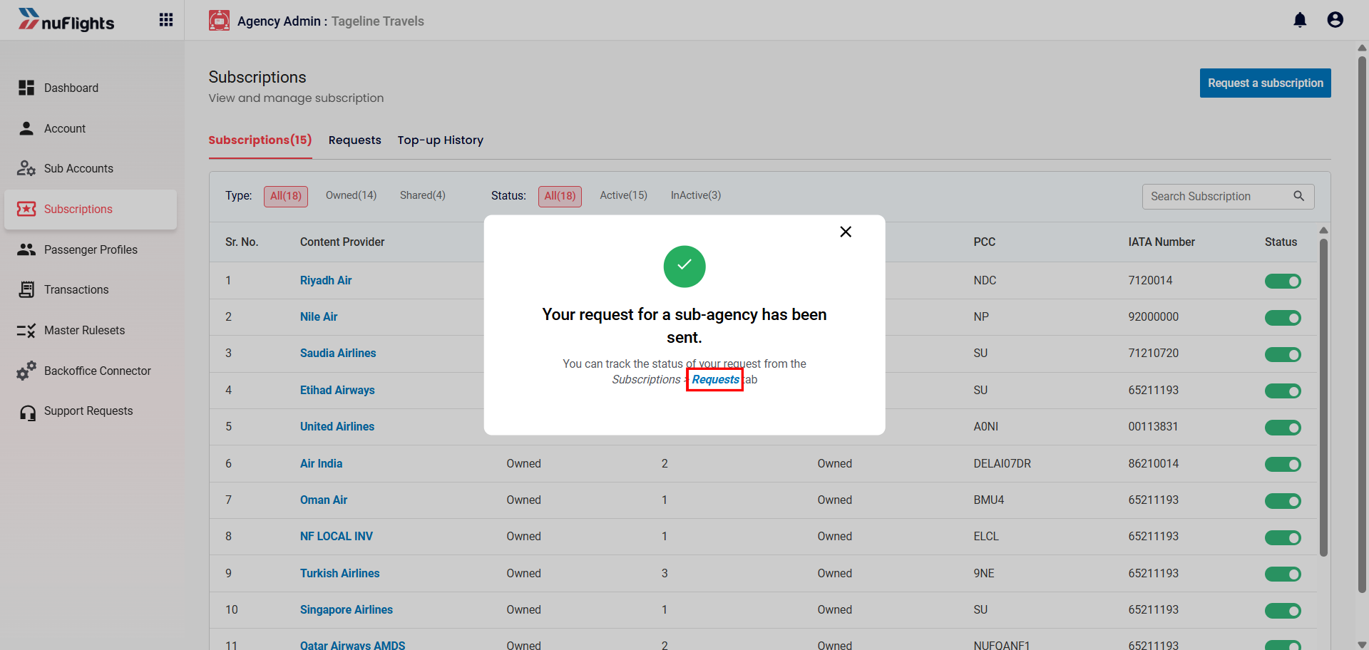This screenshot has height=650, width=1369.
Task: Filter Type by Owned(14)
Action: [351, 195]
